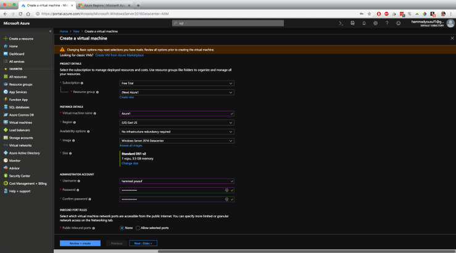
Task: Show info tooltip for Public inbound ports
Action: tap(94, 228)
